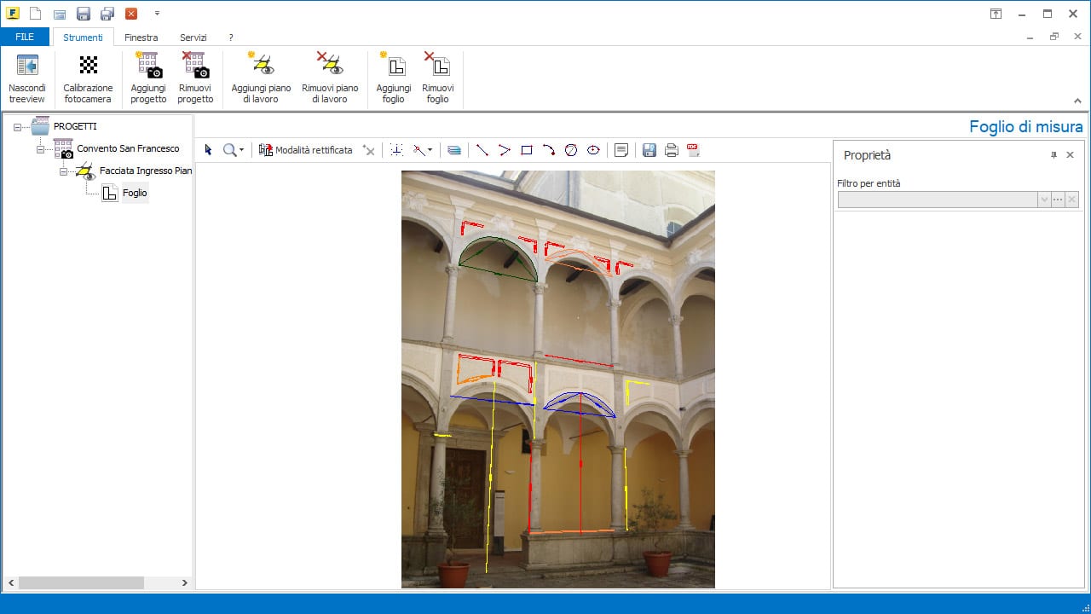The image size is (1091, 614).
Task: Select the rectangle drawing tool
Action: 527,150
